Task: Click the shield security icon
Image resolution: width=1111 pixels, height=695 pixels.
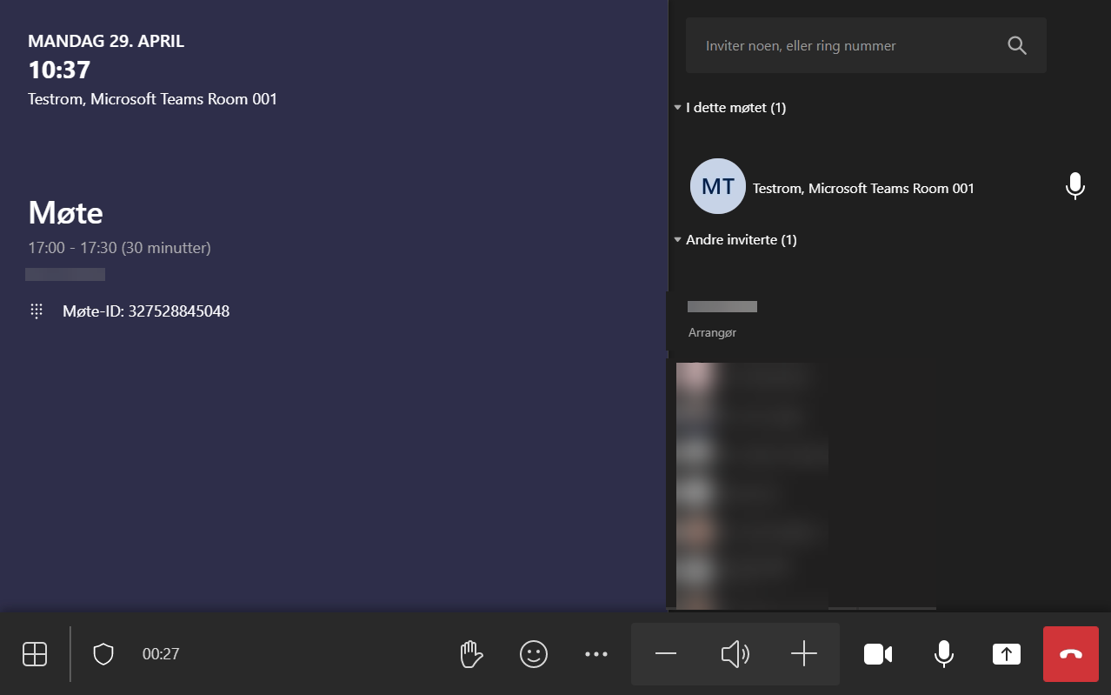Action: [103, 654]
